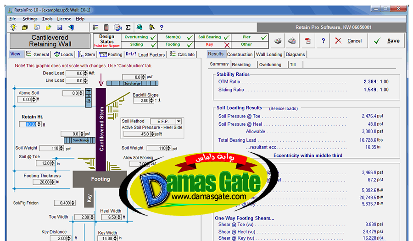Click the Key Width value field
This screenshot has height=241, width=413.
point(106,238)
